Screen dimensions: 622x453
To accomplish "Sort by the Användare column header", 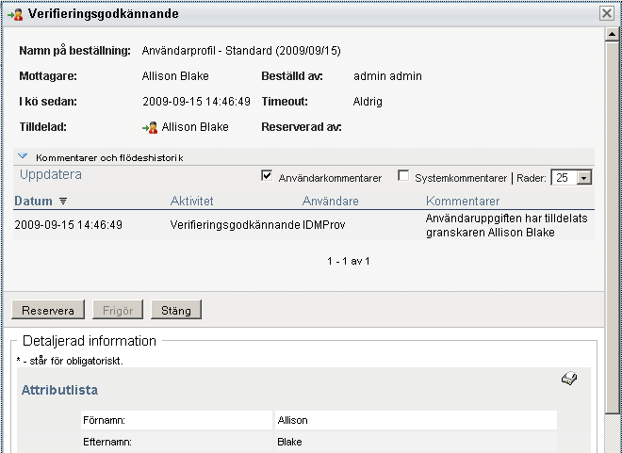I will (331, 202).
